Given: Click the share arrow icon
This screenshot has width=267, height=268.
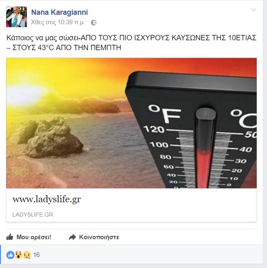Looking at the screenshot, I should 73,237.
